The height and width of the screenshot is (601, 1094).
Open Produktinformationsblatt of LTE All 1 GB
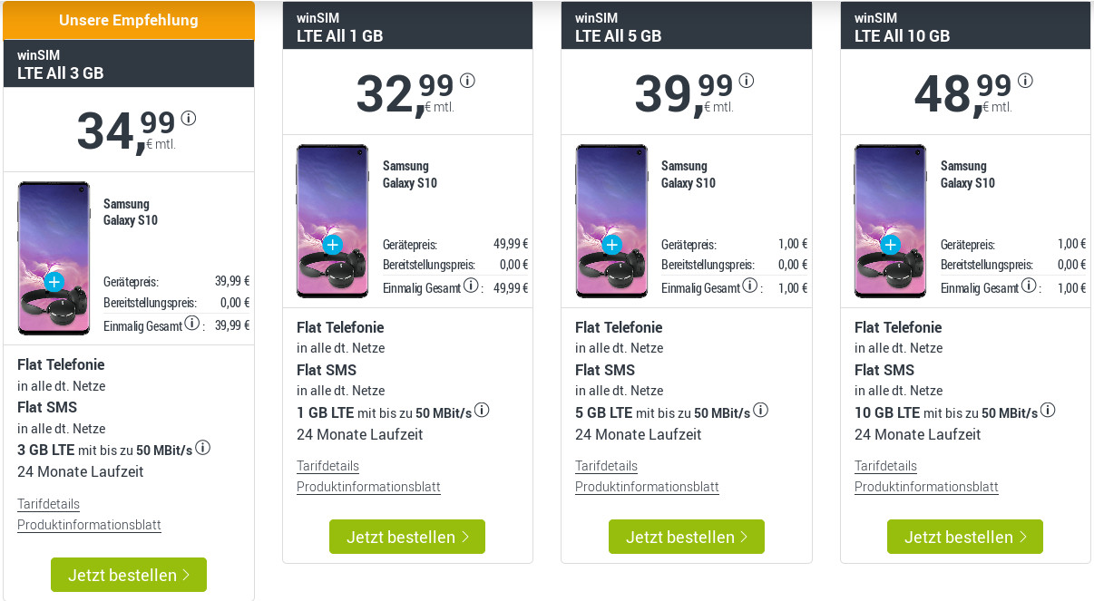click(x=367, y=487)
